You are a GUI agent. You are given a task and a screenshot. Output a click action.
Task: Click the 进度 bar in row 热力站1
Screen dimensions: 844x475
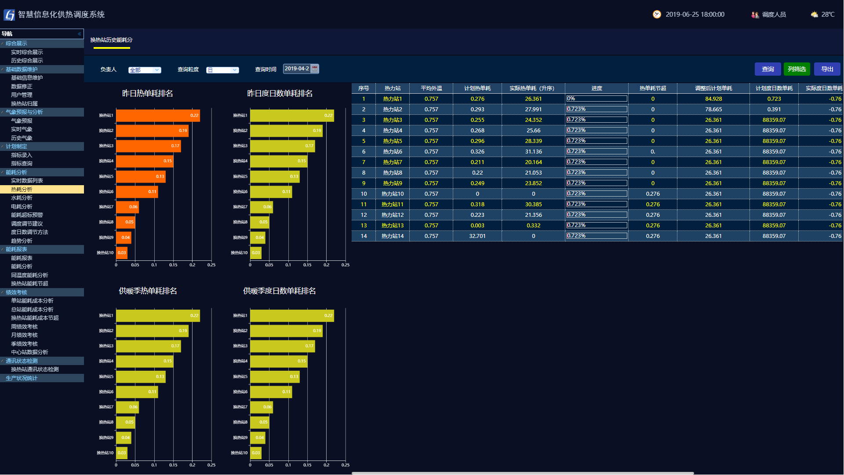[x=597, y=99]
